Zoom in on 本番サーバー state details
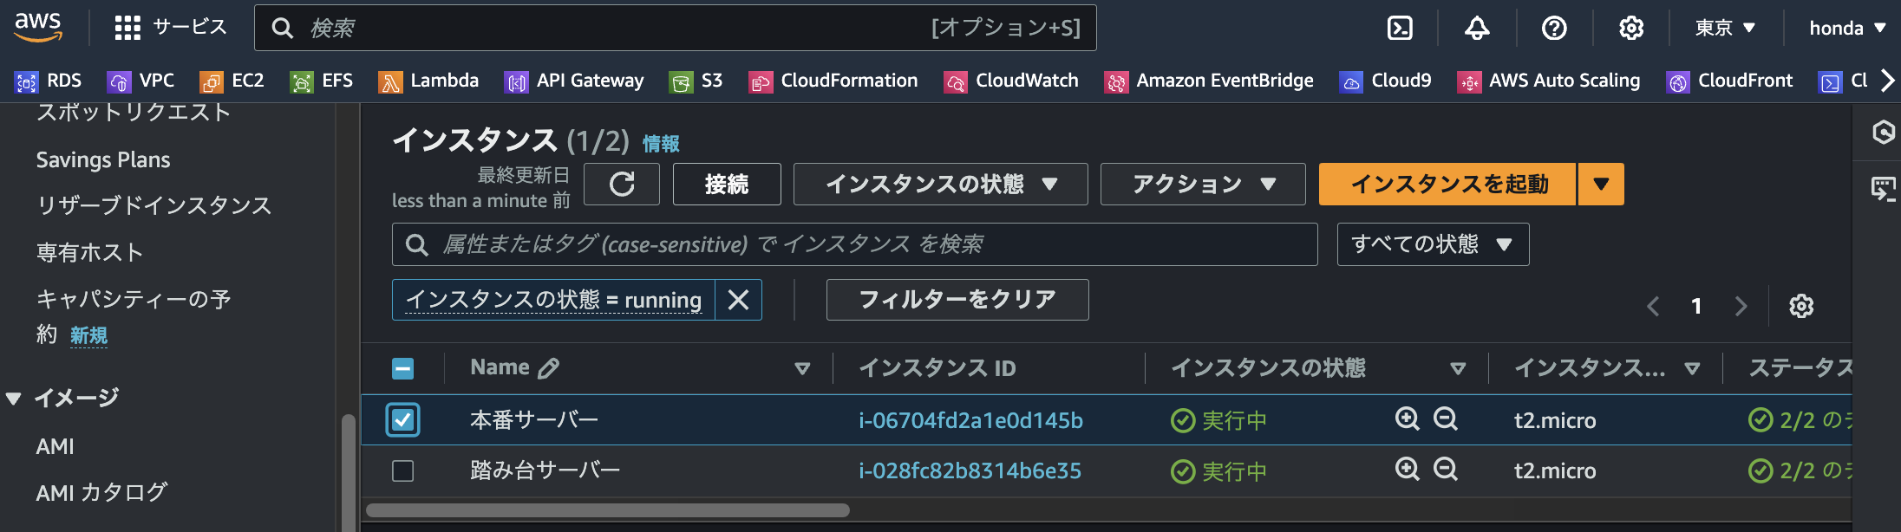The width and height of the screenshot is (1901, 532). (1407, 419)
